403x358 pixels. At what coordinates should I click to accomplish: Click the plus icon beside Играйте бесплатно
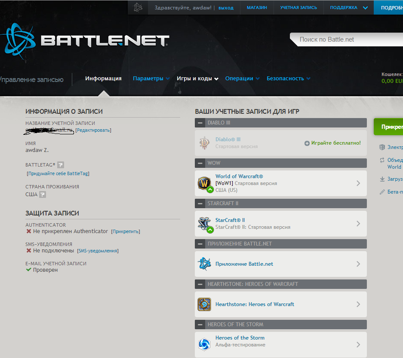307,143
